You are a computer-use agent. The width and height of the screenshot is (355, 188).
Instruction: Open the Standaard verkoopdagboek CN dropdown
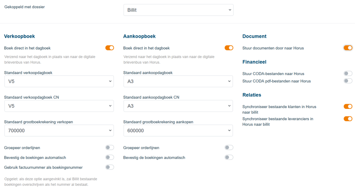tap(59, 106)
